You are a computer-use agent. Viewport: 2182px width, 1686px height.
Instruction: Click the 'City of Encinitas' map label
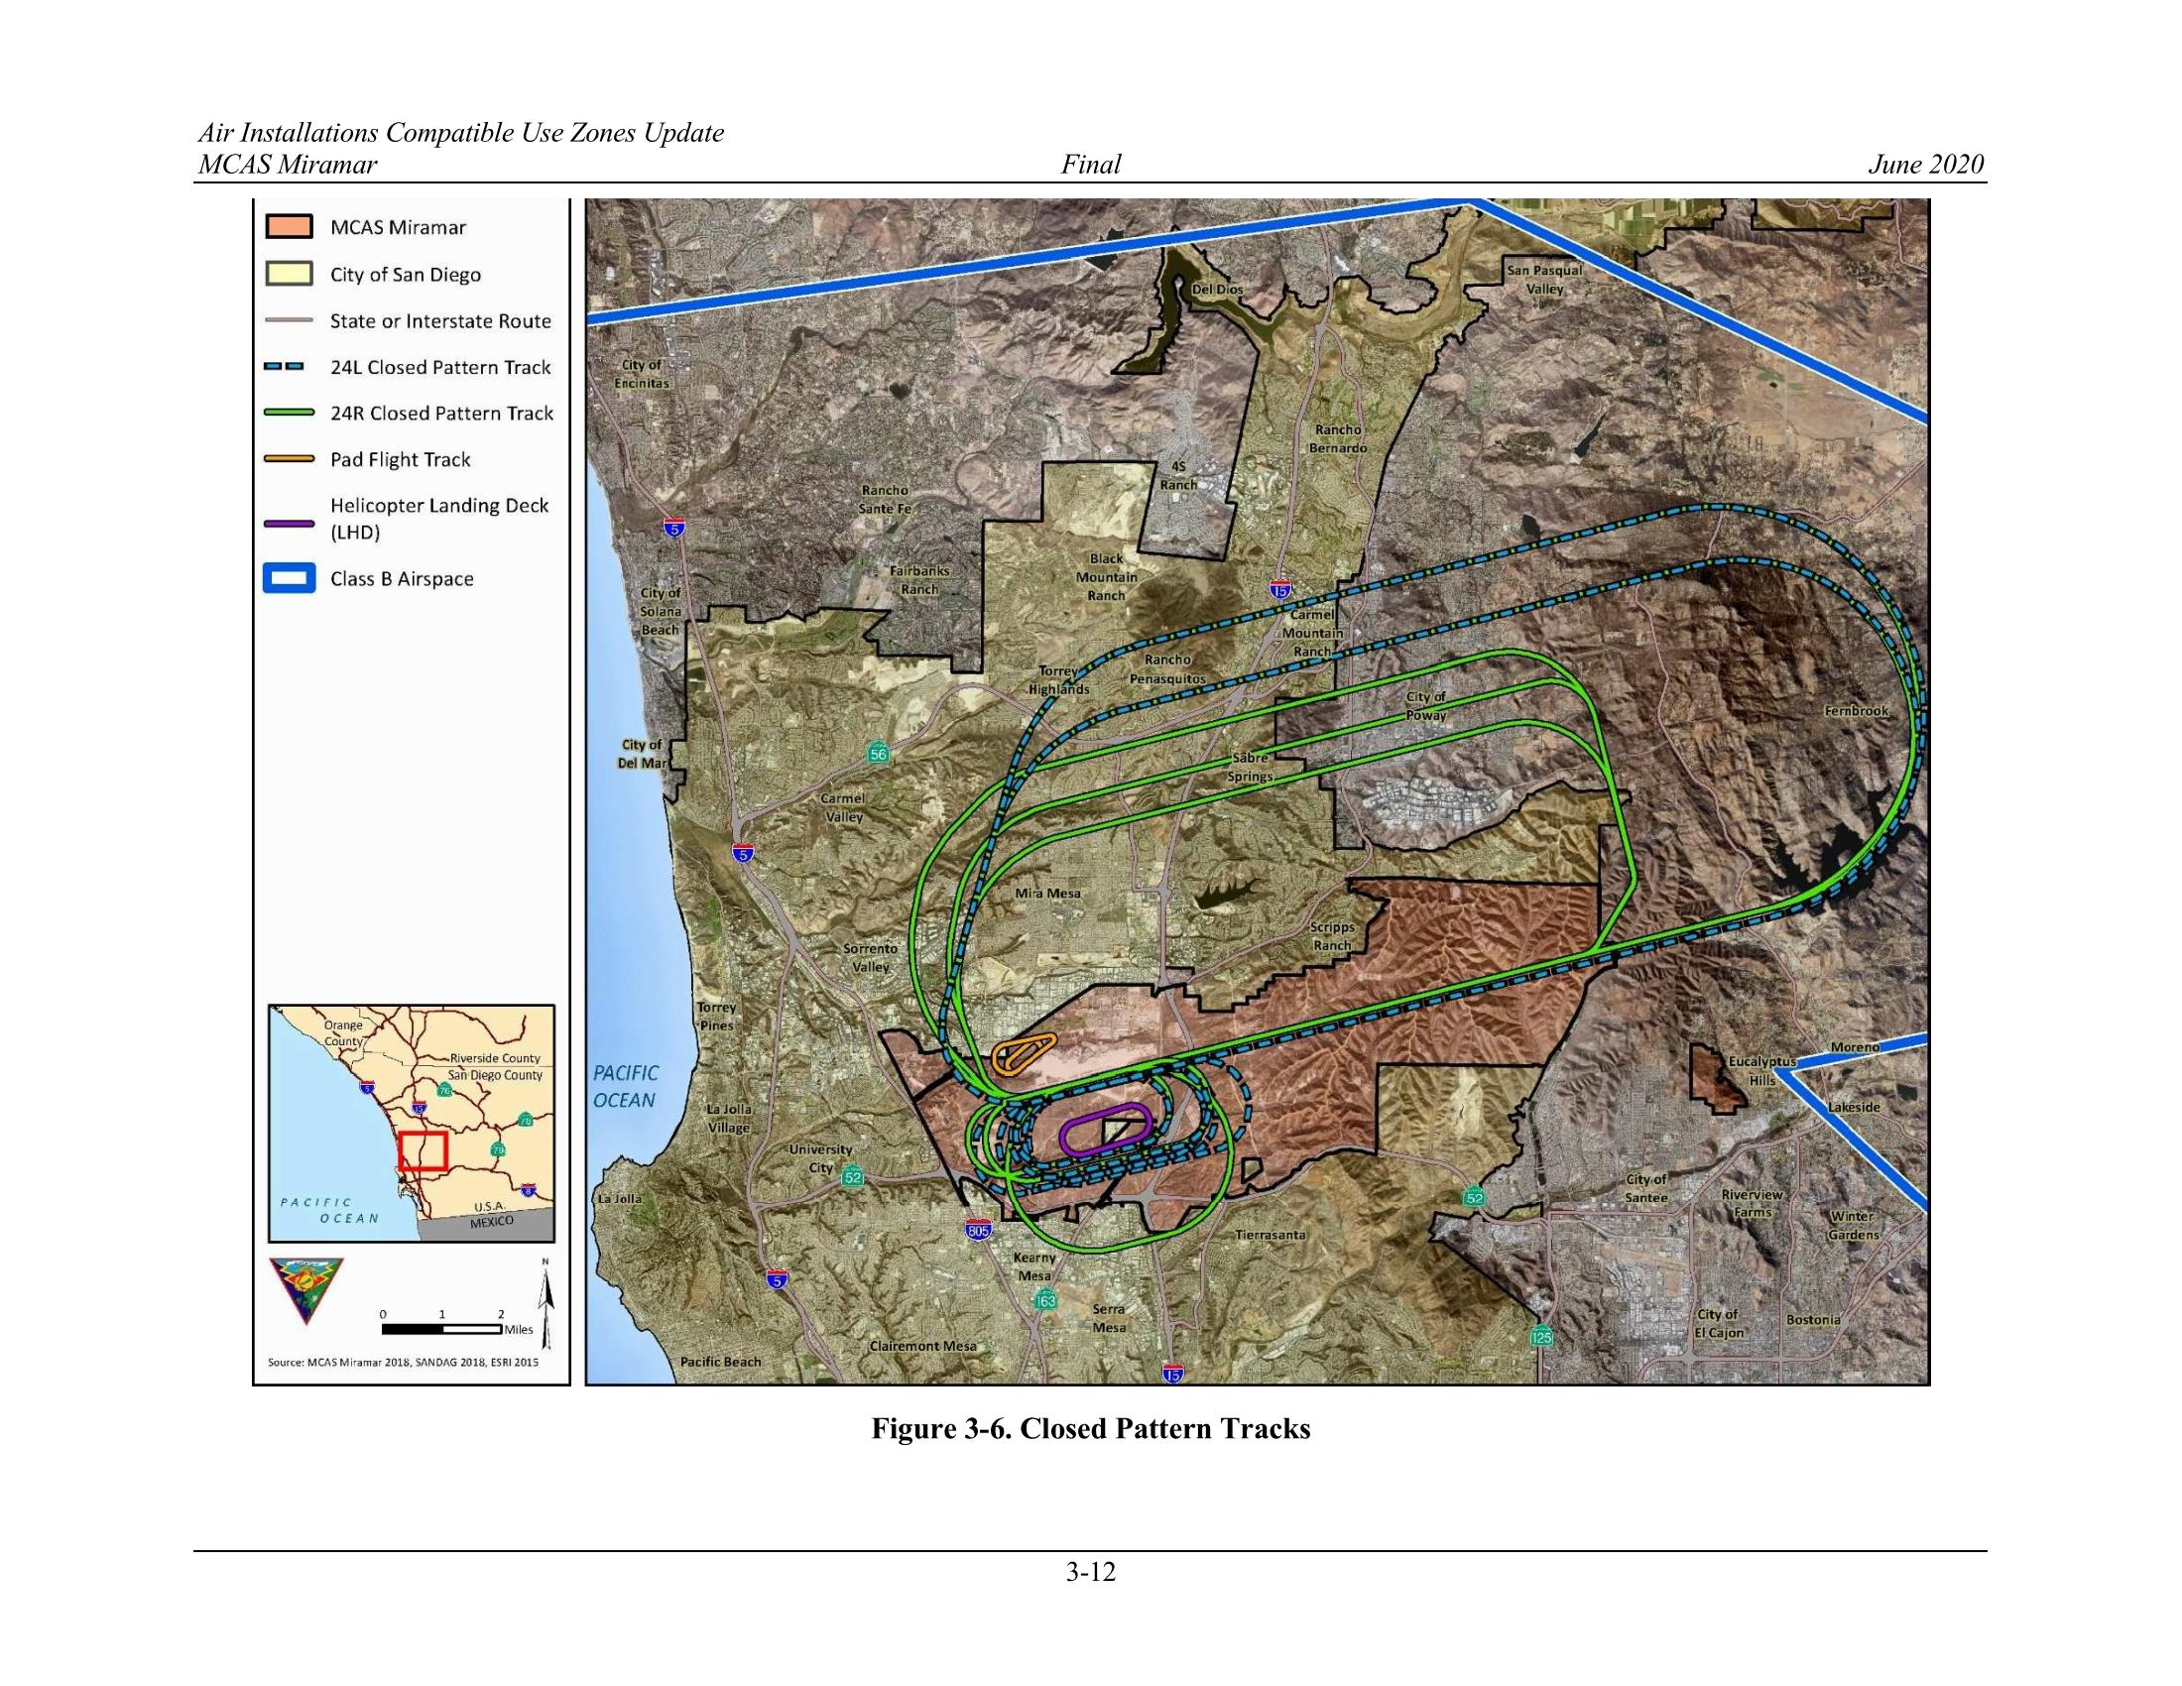click(641, 374)
